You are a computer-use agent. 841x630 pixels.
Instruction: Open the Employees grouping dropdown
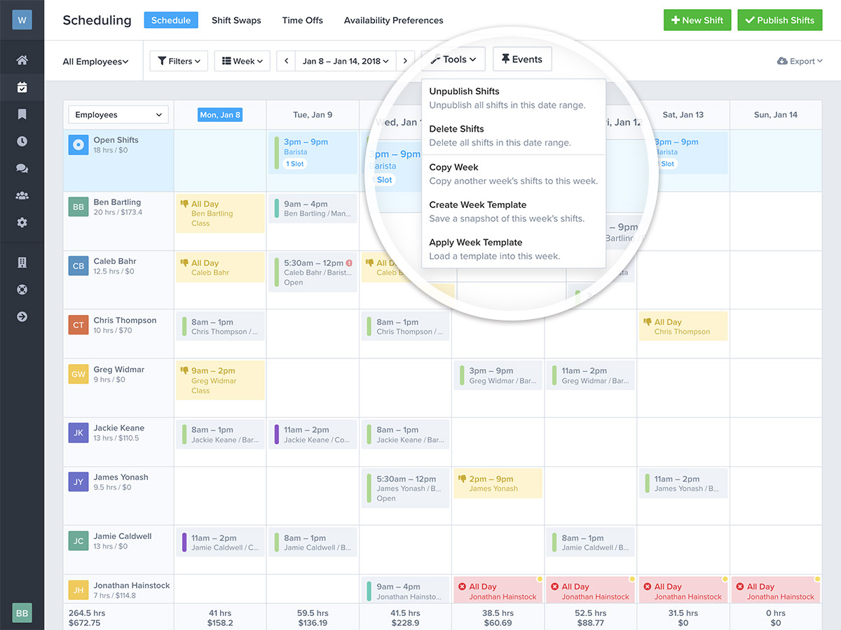118,115
